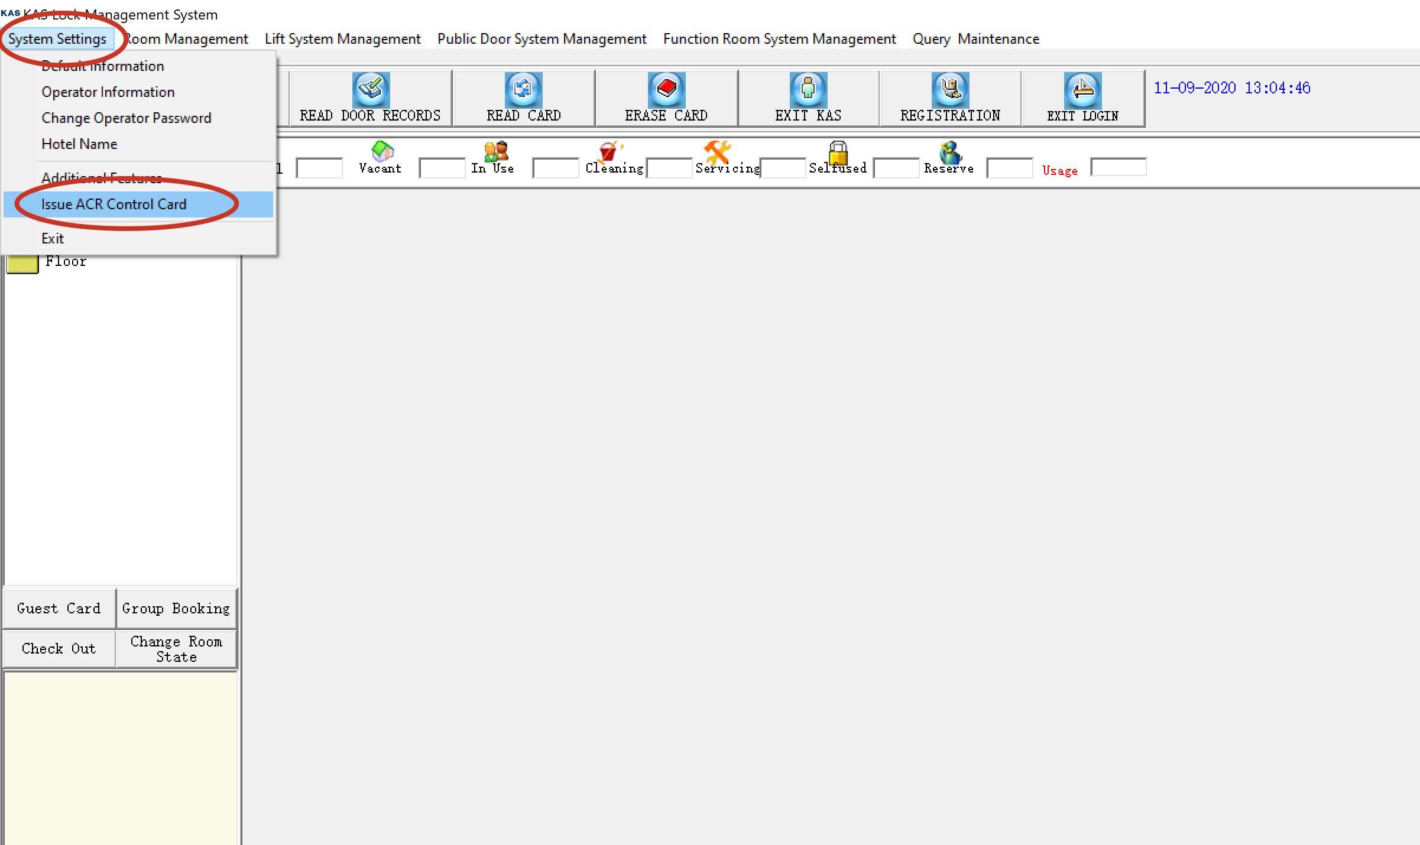The width and height of the screenshot is (1420, 845).
Task: Open Registration from the toolbar icon
Action: coord(950,89)
